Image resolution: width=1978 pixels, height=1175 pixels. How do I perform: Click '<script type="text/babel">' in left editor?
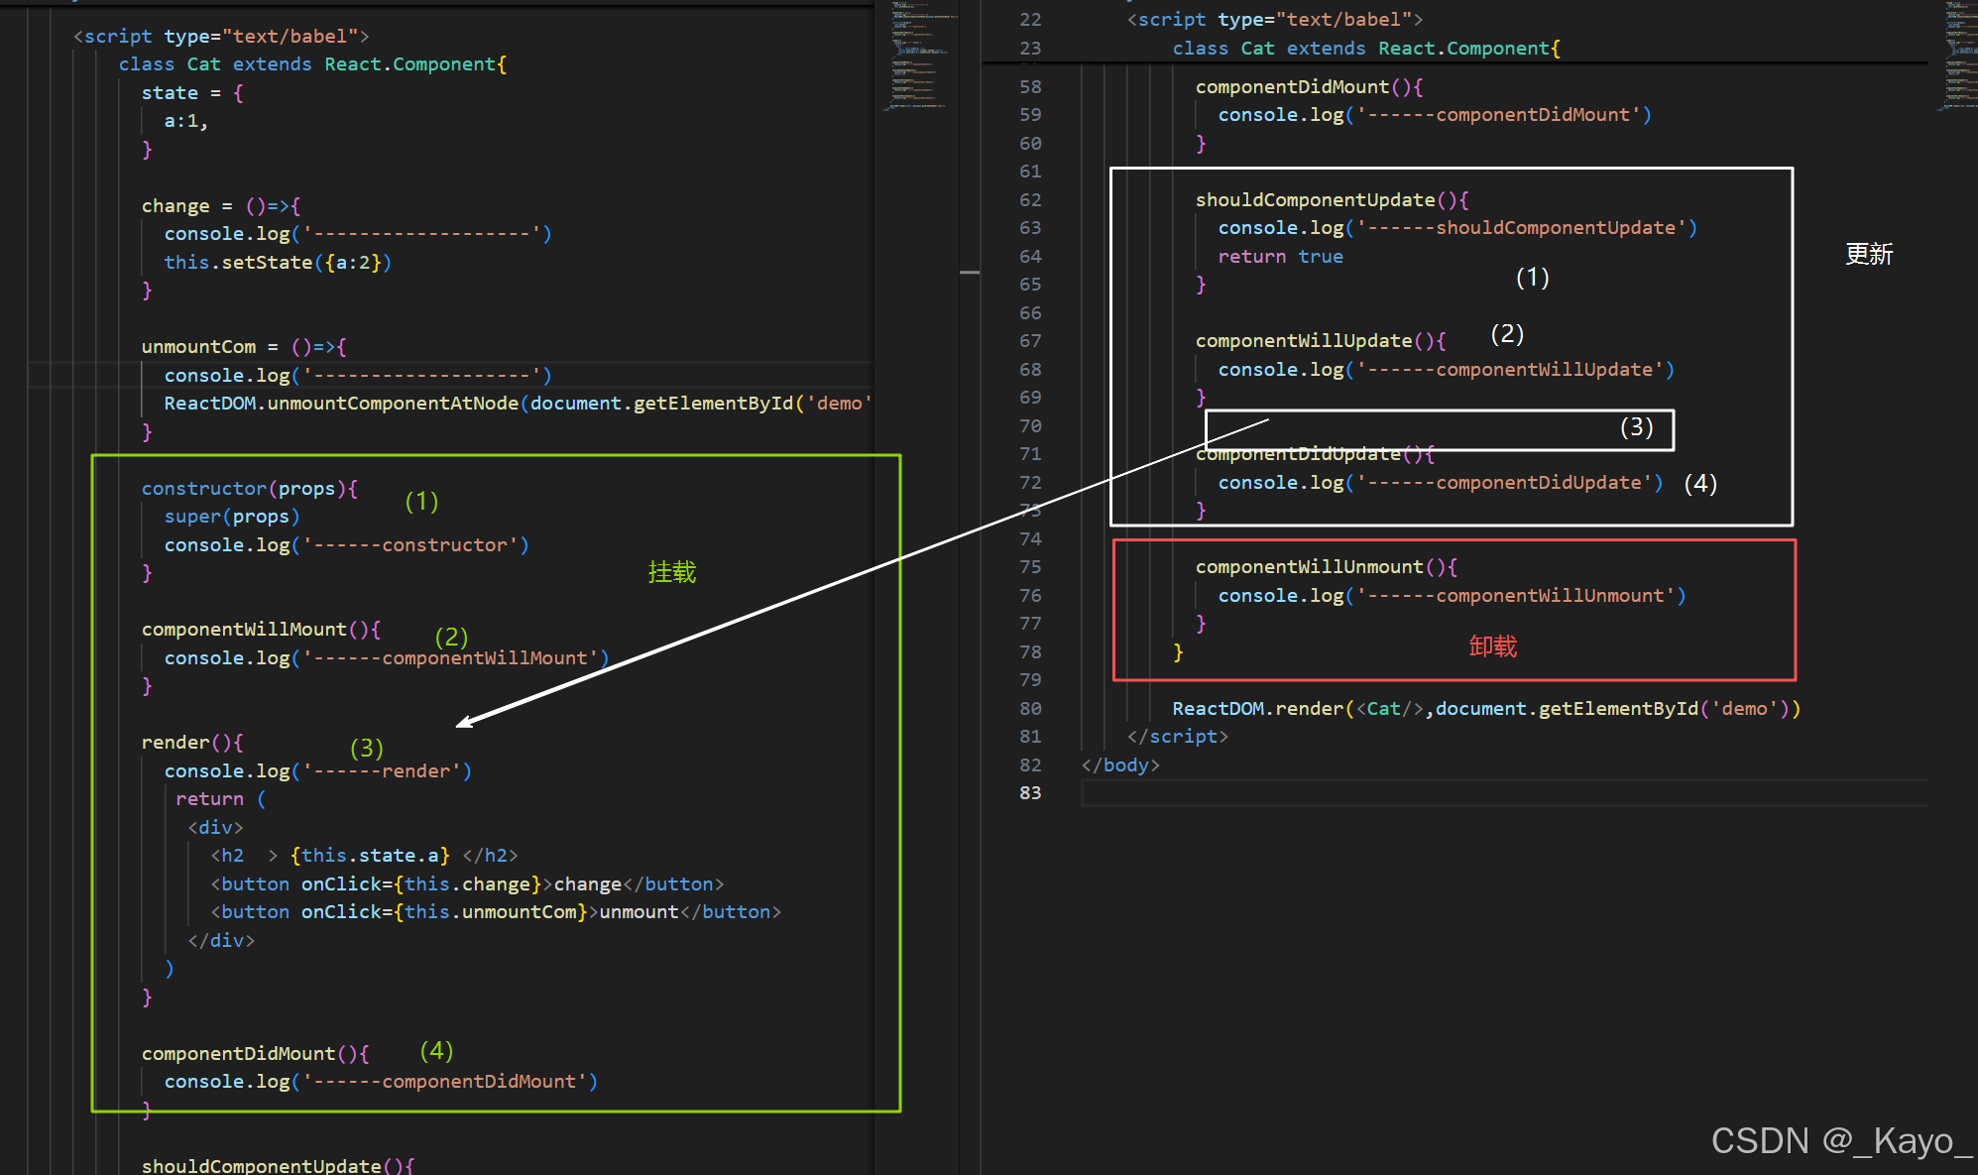click(x=221, y=37)
